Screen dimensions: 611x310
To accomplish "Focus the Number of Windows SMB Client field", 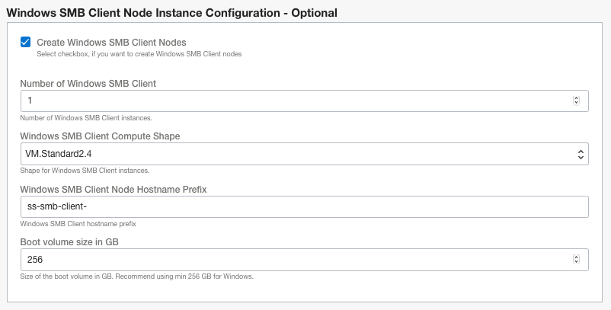I will [x=290, y=101].
